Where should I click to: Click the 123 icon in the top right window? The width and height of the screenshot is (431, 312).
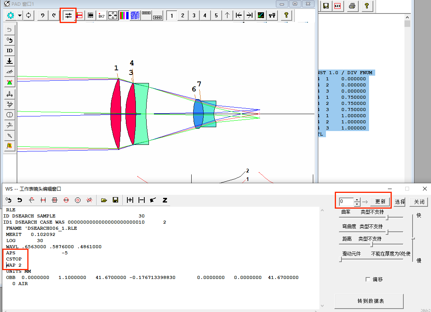click(x=337, y=6)
